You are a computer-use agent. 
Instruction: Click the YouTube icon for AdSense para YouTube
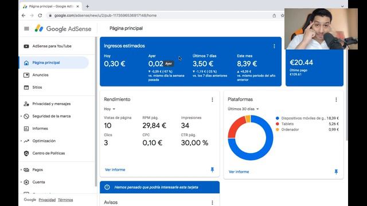(x=26, y=46)
